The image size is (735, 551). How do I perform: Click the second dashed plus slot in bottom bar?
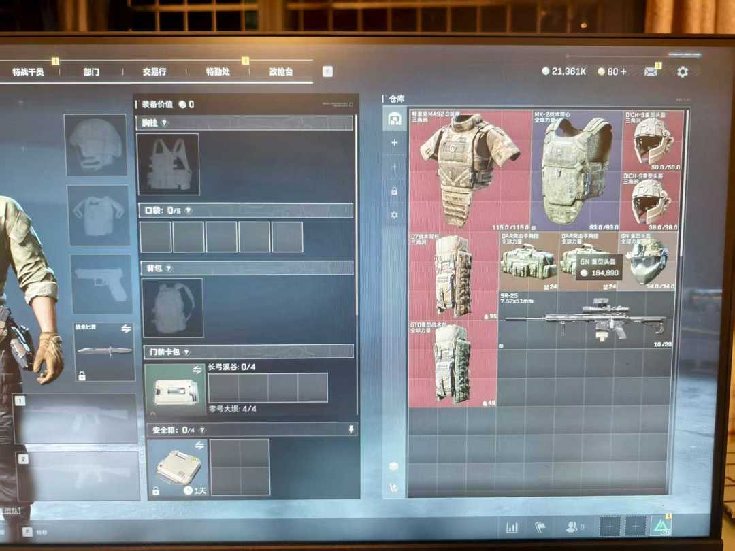[x=636, y=527]
